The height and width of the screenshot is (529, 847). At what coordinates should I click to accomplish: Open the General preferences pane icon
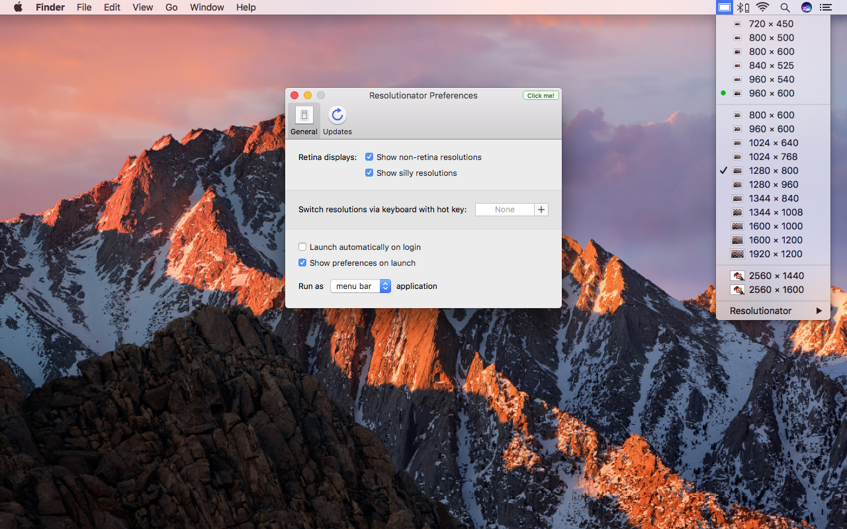click(304, 115)
